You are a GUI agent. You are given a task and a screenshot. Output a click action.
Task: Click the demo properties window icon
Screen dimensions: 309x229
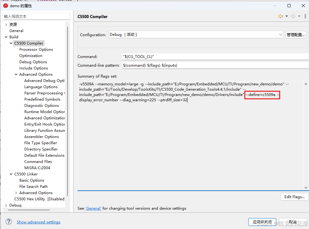[6, 6]
